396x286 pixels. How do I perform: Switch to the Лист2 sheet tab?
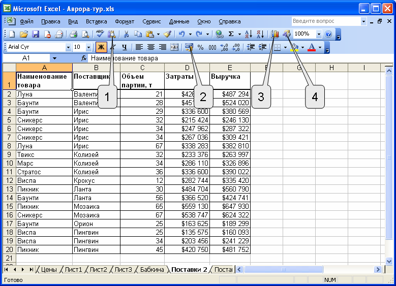(98, 270)
